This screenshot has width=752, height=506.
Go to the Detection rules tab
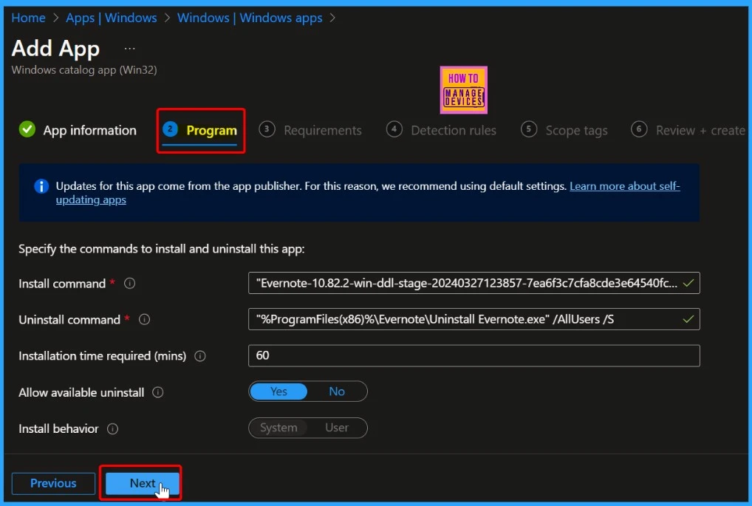point(441,130)
